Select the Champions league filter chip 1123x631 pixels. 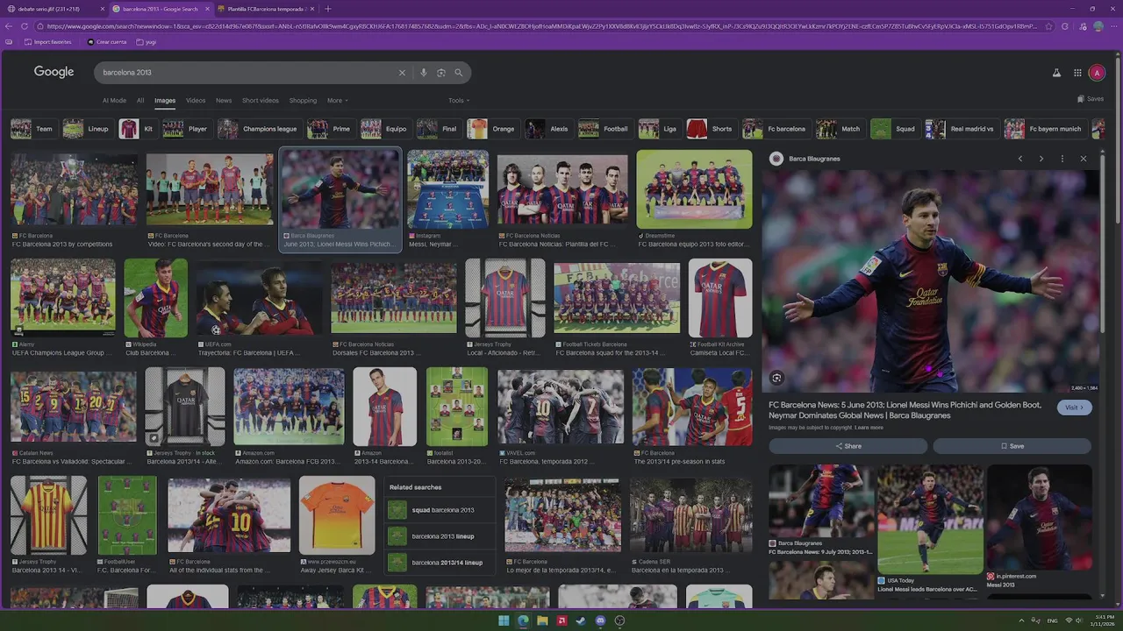point(259,129)
